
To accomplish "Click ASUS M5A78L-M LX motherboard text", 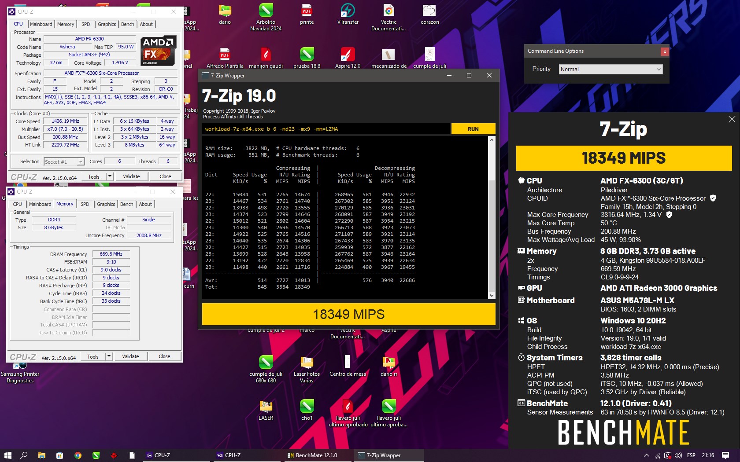I will tap(637, 301).
